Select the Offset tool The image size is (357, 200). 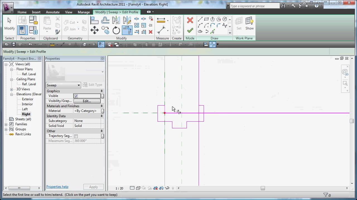[x=105, y=20]
